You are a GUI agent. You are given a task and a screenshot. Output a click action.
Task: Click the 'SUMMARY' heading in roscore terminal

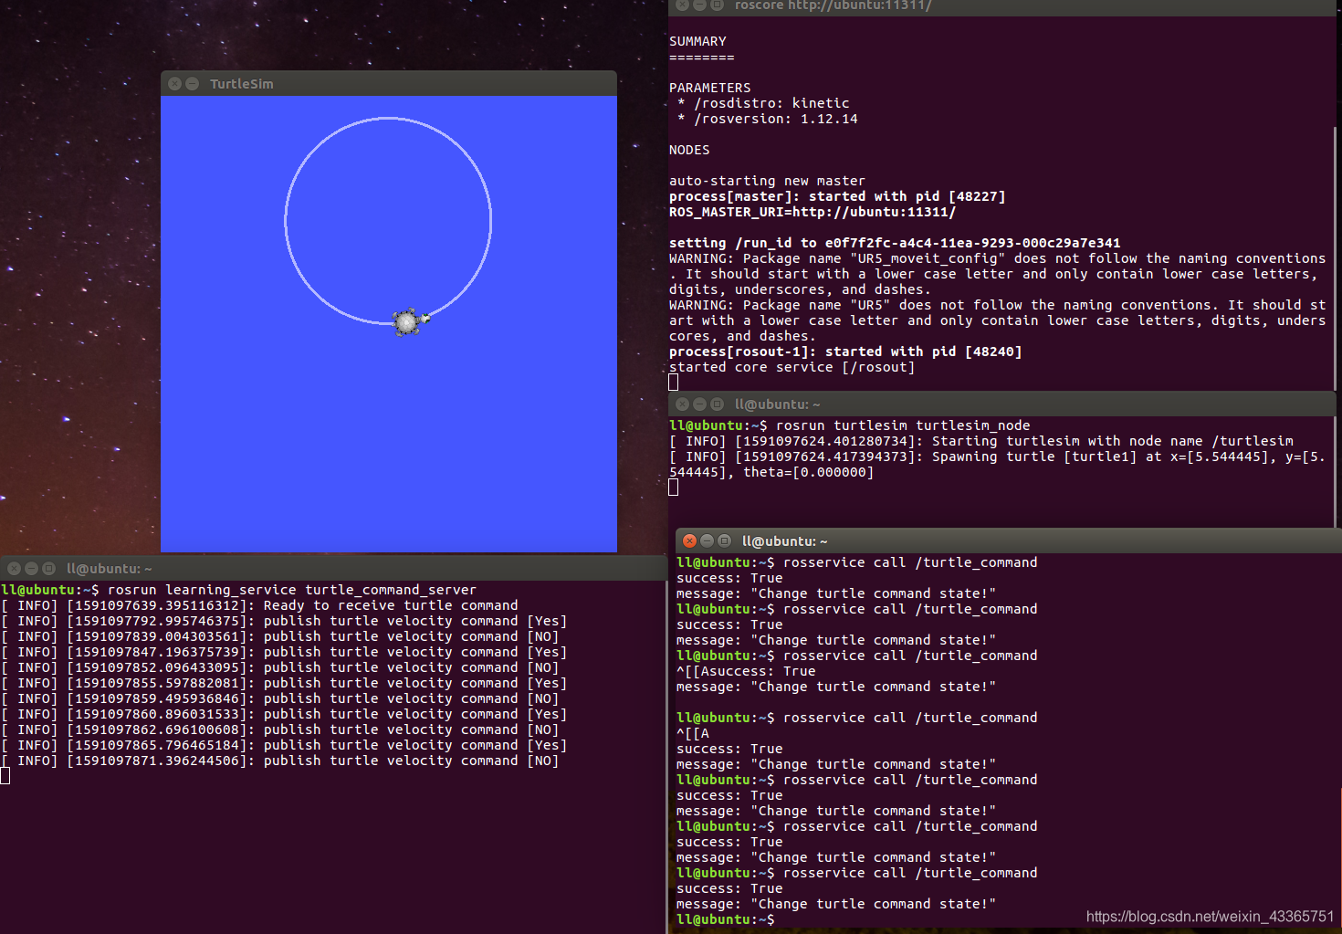tap(697, 41)
